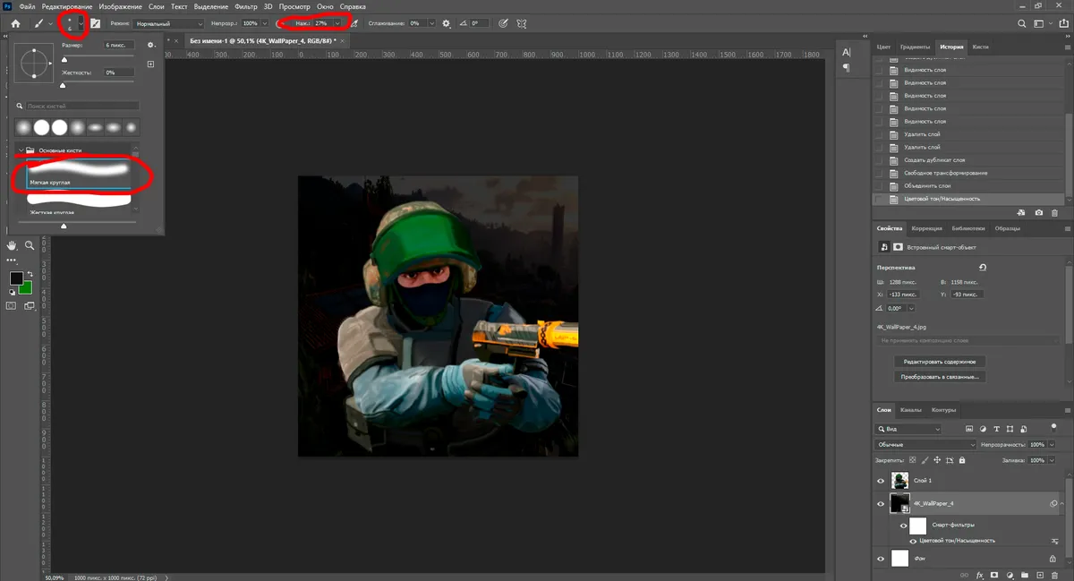The width and height of the screenshot is (1074, 581).
Task: Click the Поиск кистей search field
Action: [x=82, y=106]
